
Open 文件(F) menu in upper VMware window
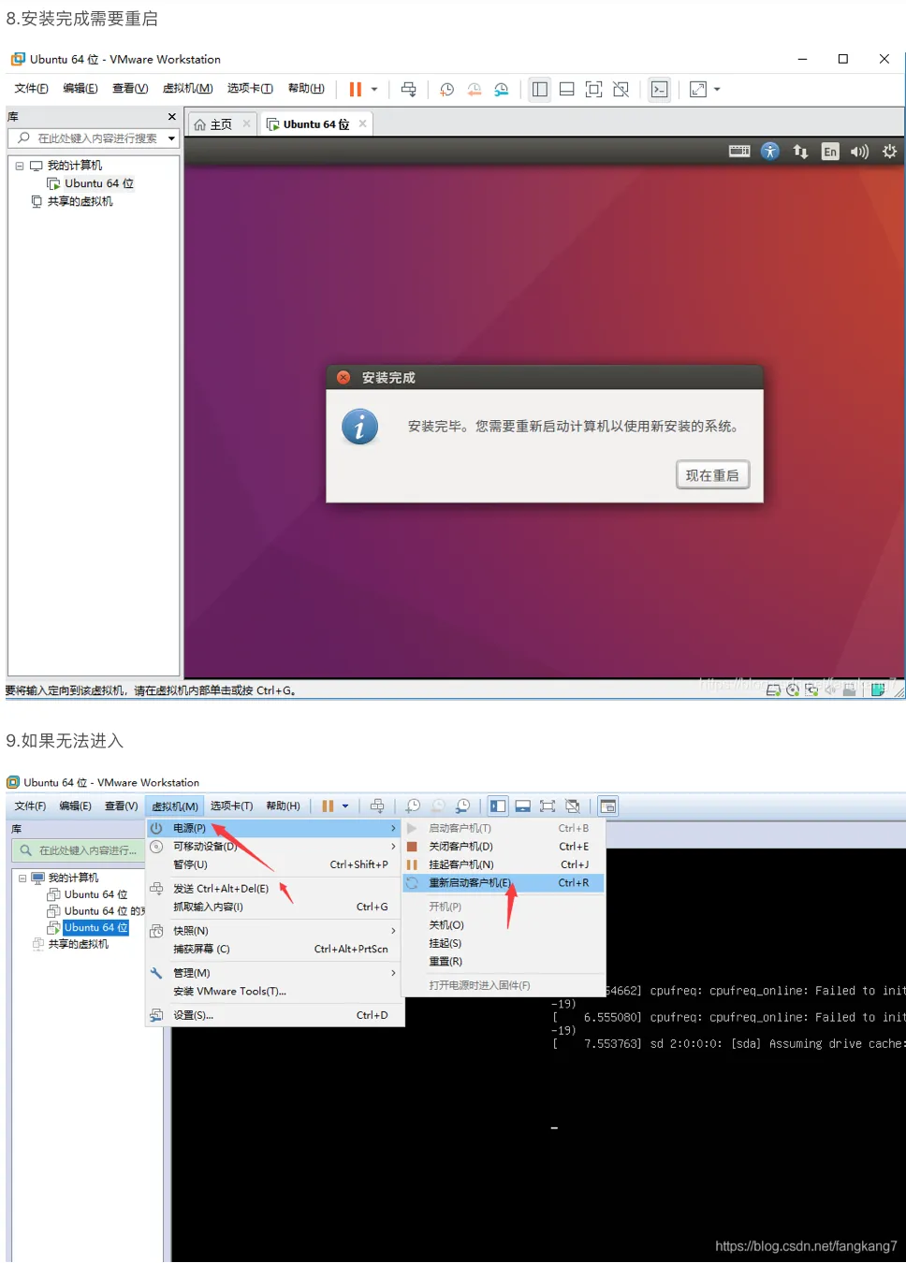click(x=31, y=89)
